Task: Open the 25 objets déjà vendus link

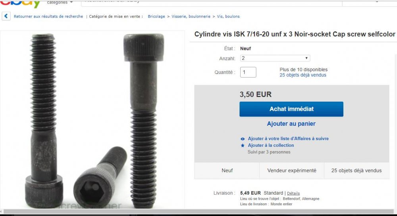Action: 303,75
